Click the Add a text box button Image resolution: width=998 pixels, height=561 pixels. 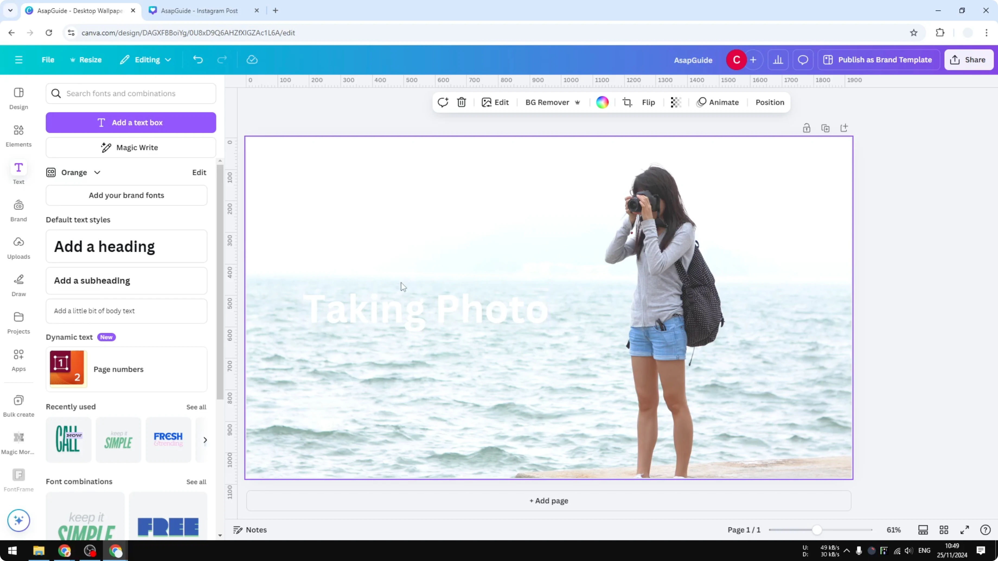pos(131,122)
